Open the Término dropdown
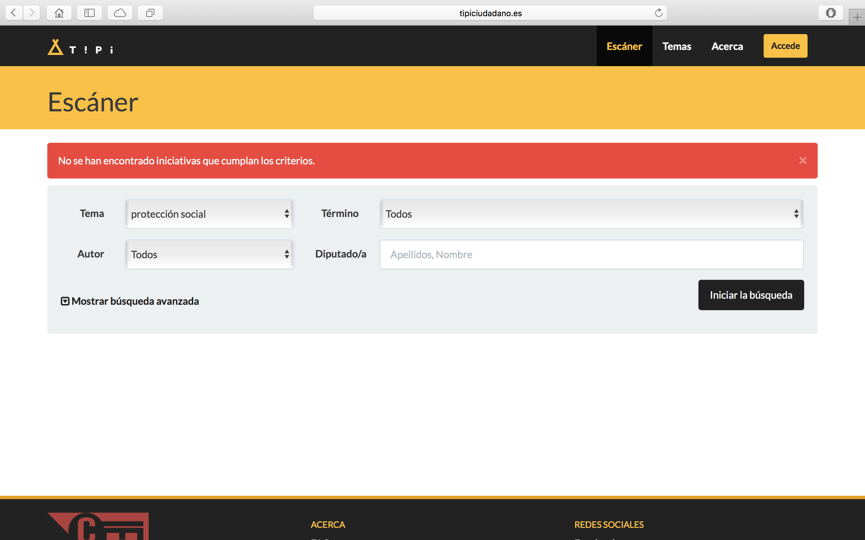865x540 pixels. [x=592, y=214]
